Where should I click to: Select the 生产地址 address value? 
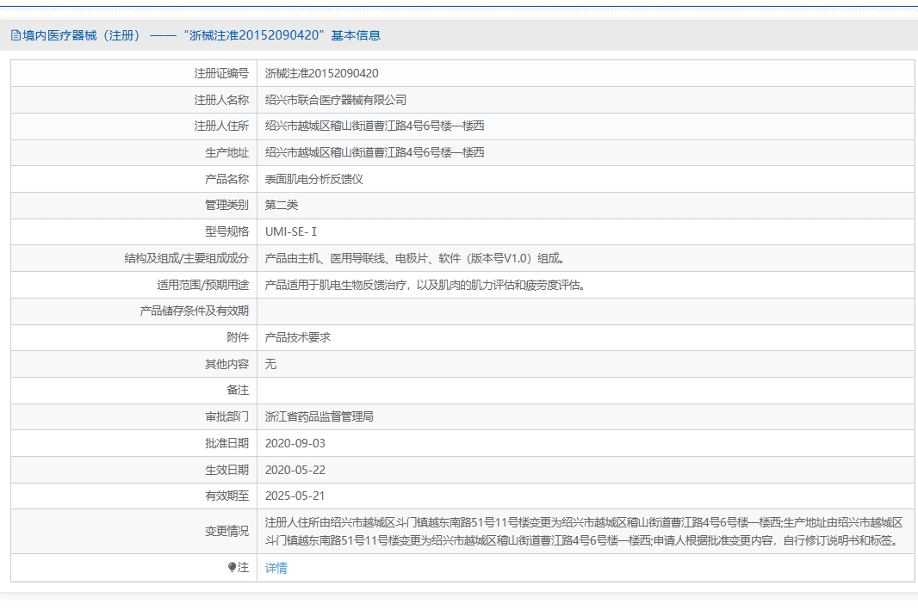tap(375, 152)
